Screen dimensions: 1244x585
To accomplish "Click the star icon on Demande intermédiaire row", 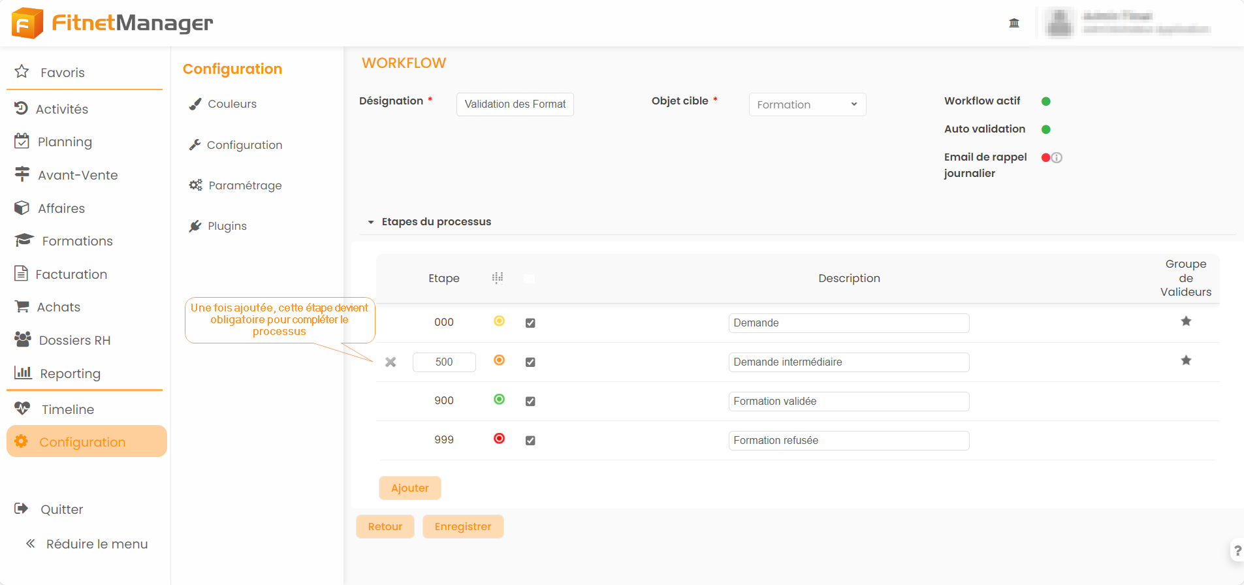I will pyautogui.click(x=1186, y=360).
